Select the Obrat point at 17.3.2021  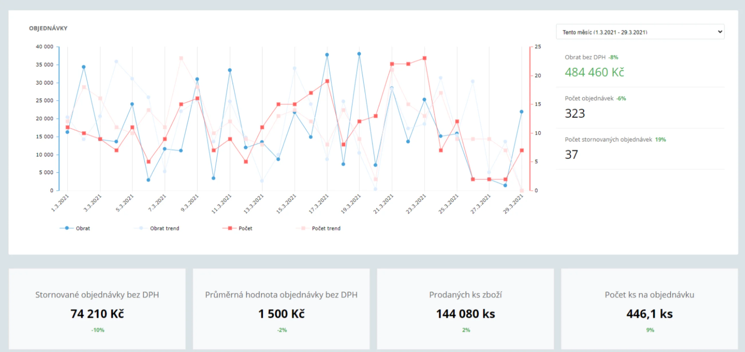tap(327, 55)
